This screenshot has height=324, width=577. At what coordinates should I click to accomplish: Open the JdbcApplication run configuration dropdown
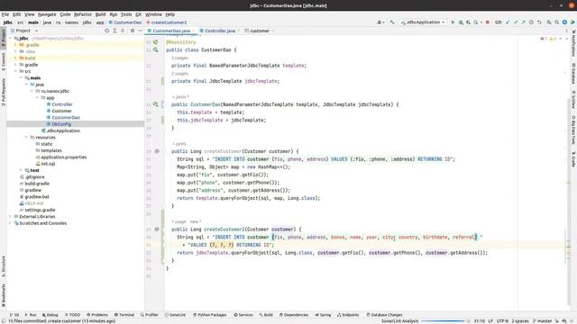coord(423,22)
